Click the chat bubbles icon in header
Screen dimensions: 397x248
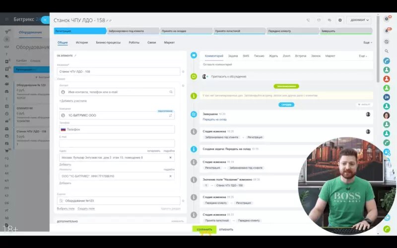click(330, 20)
